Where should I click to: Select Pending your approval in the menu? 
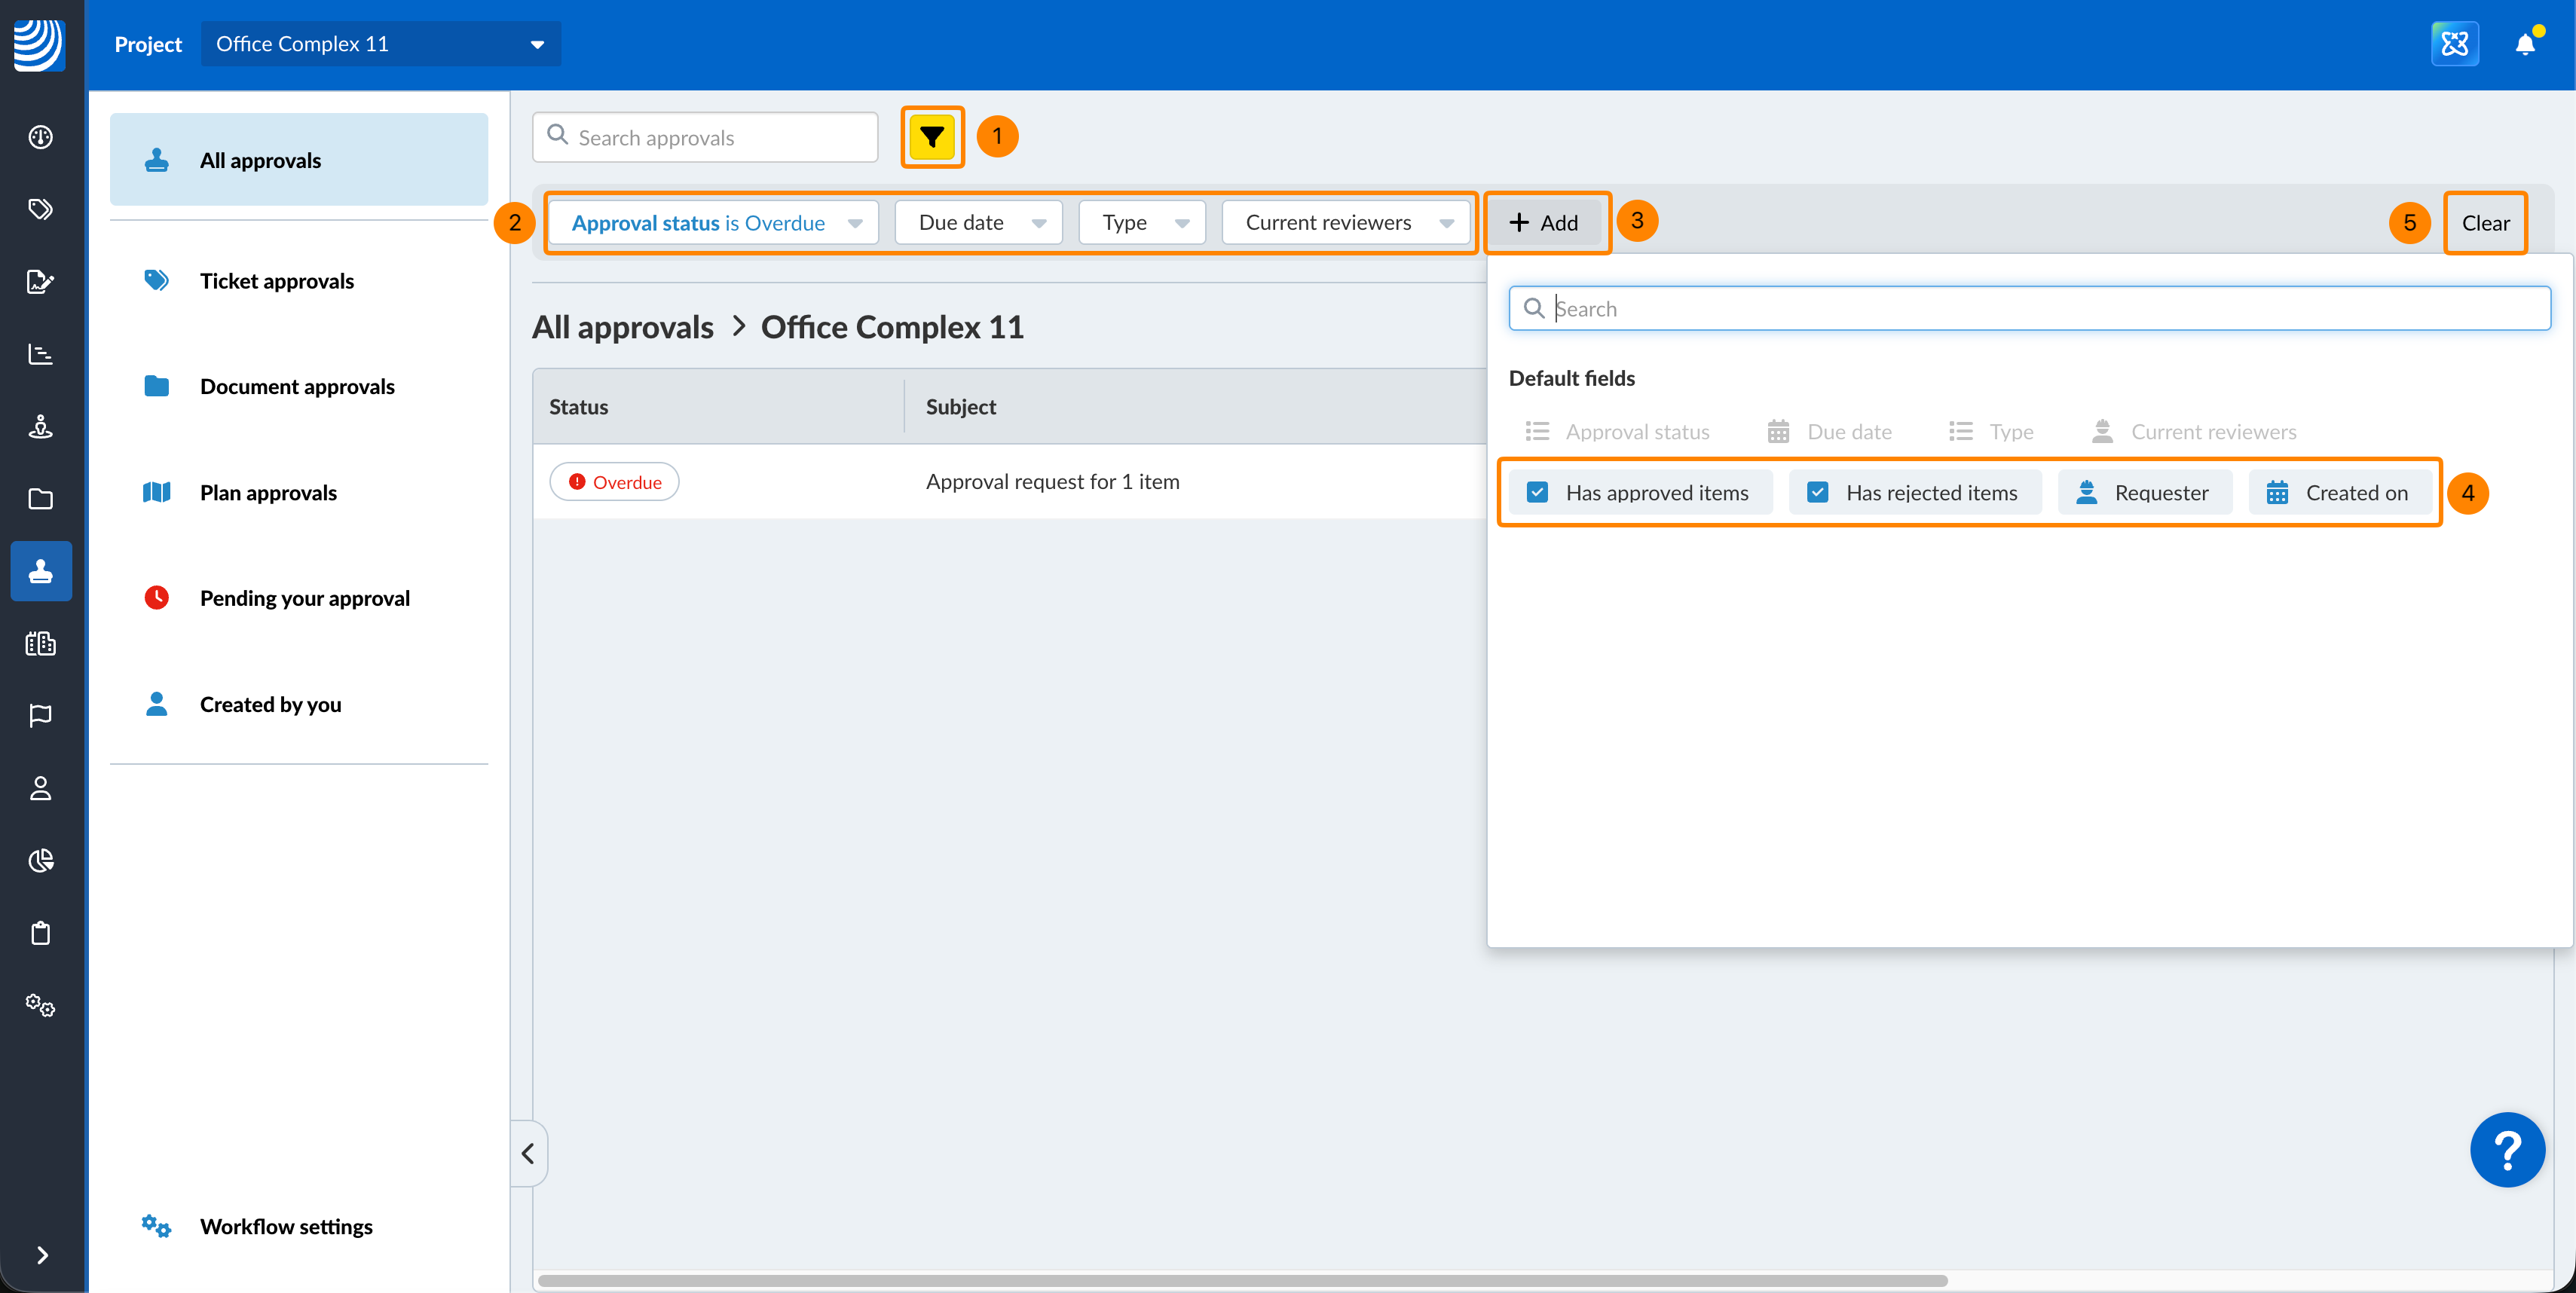pos(304,598)
